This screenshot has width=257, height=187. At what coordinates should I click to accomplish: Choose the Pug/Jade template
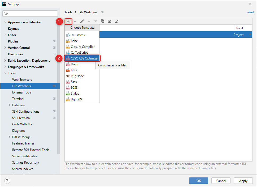click(82, 76)
